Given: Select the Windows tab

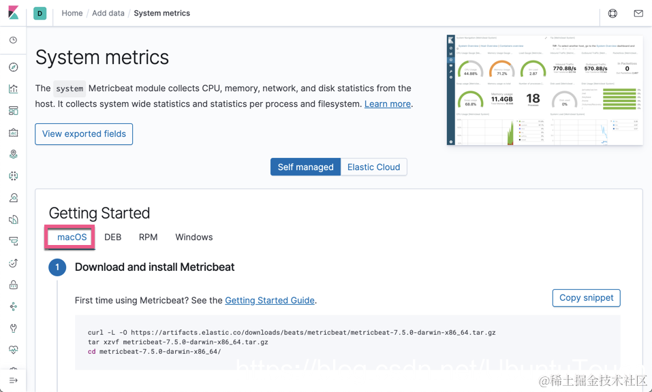Looking at the screenshot, I should click(x=193, y=237).
